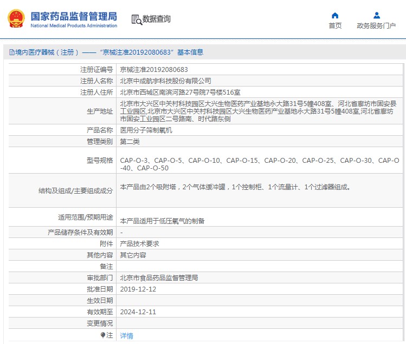Screen dimensions: 406x344
Task: Open the 数据查询 search icon
Action: [137, 19]
